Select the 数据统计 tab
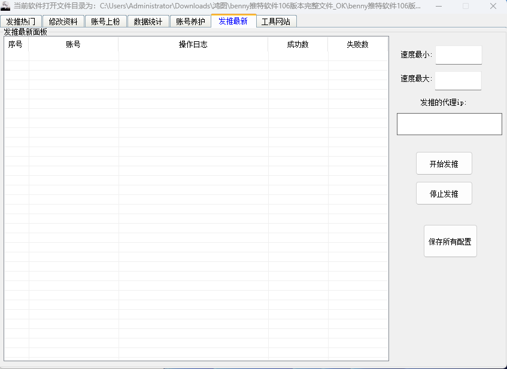 tap(148, 22)
